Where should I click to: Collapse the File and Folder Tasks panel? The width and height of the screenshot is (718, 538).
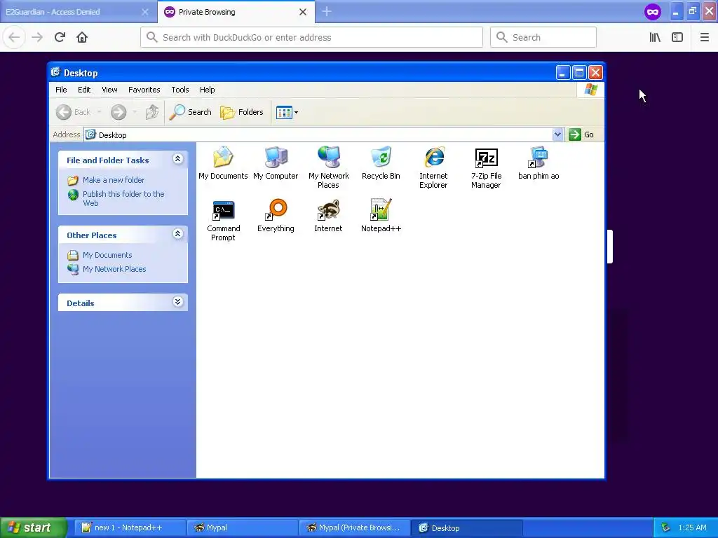177,159
